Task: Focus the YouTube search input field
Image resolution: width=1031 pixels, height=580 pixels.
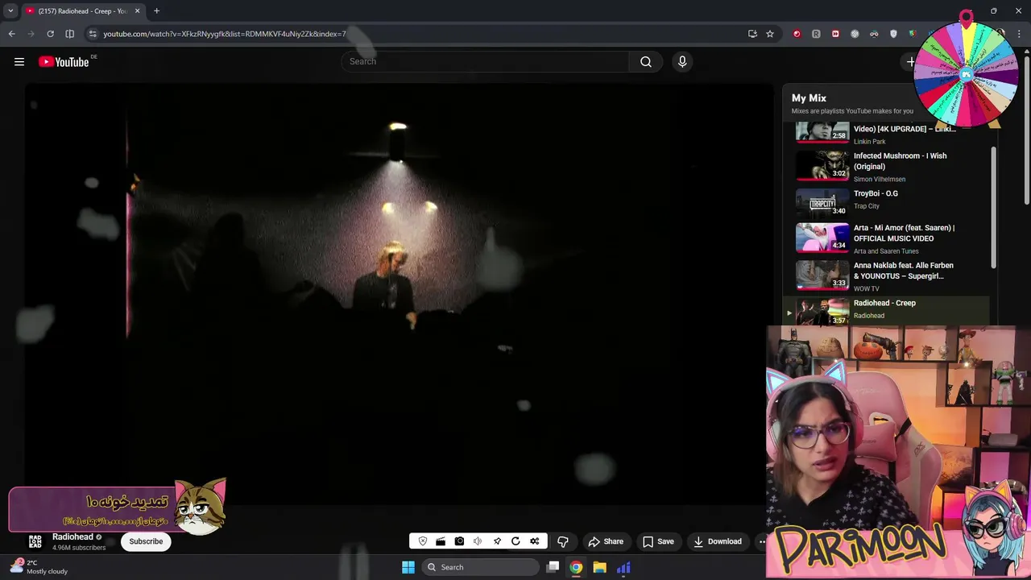Action: point(486,62)
